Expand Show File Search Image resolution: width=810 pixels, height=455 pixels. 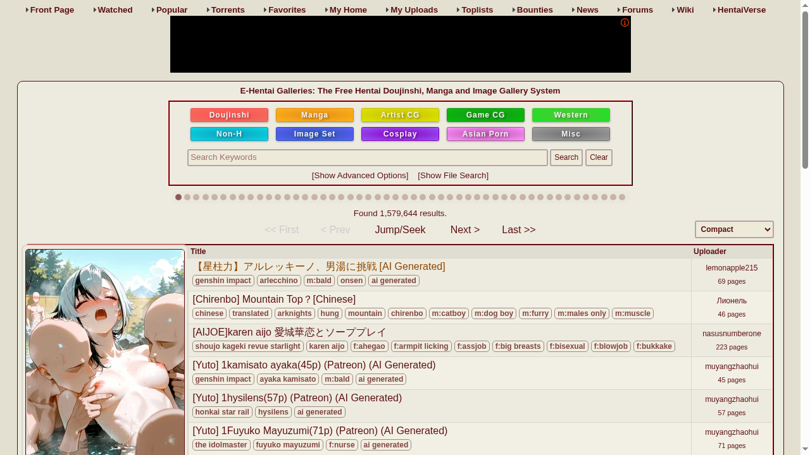[x=453, y=176]
